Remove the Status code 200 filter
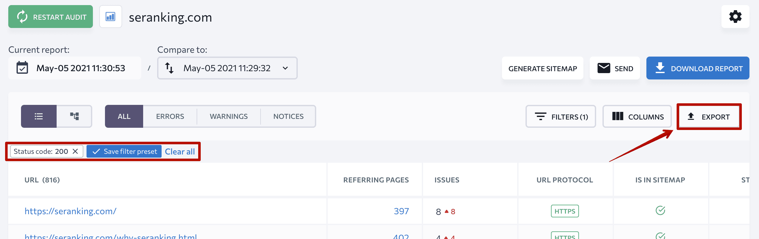Screen dimensions: 759x239 [x=75, y=151]
